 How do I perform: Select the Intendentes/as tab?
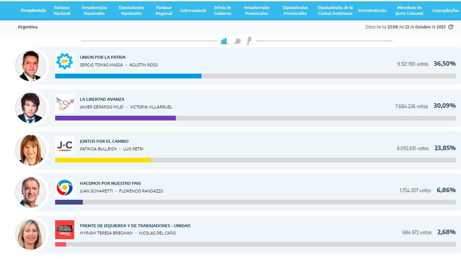tap(372, 10)
